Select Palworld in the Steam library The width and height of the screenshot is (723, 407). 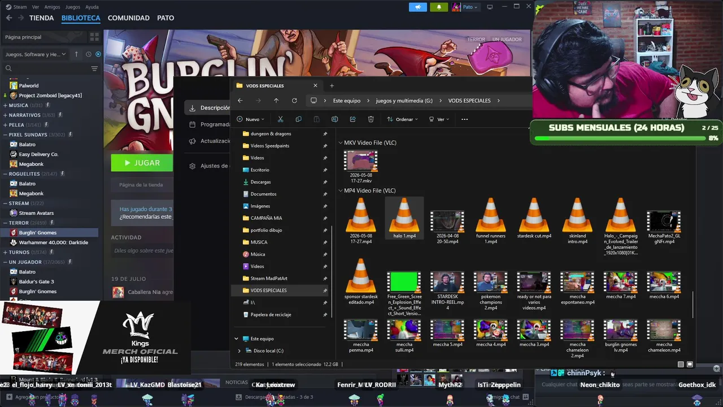pyautogui.click(x=29, y=85)
